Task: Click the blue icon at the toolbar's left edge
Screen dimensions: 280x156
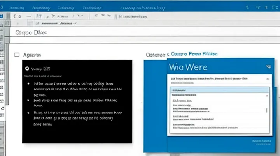Action: click(x=2, y=16)
